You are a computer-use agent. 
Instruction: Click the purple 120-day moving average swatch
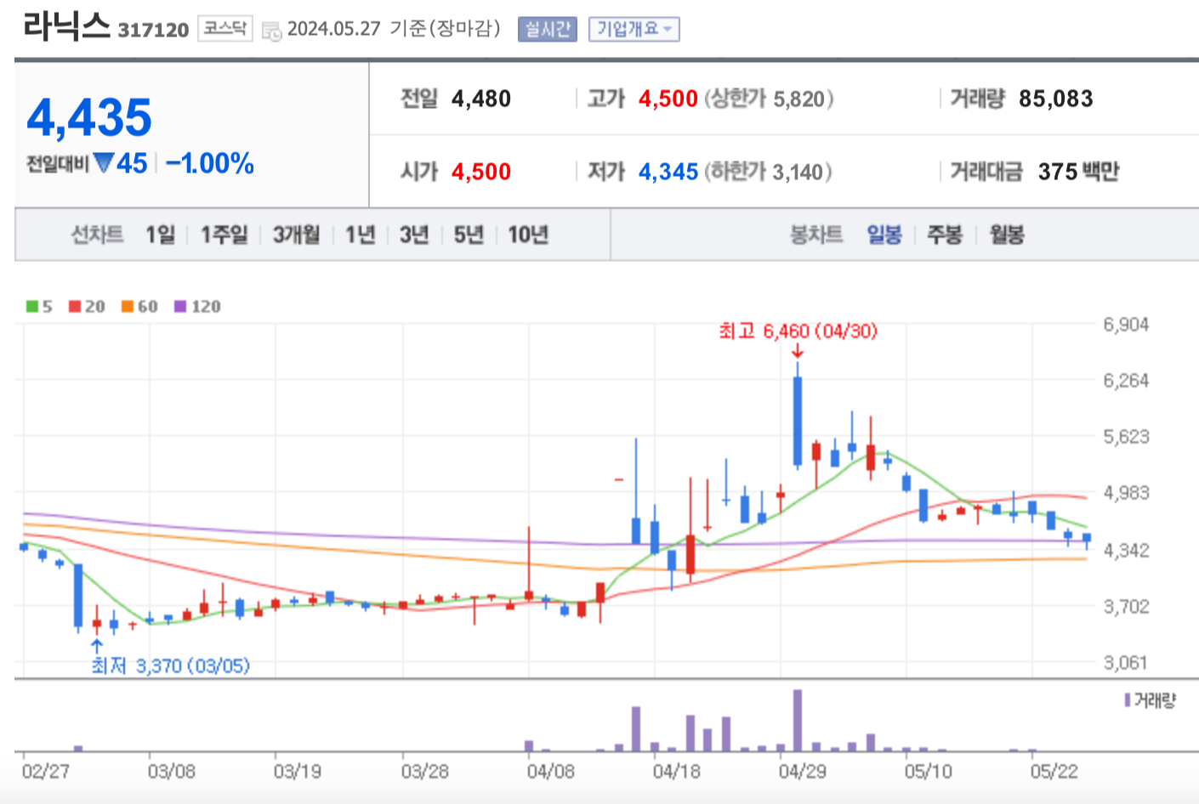[180, 306]
